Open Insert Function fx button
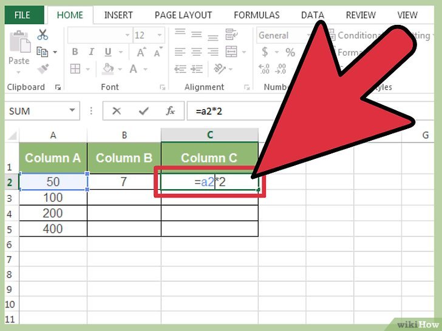The image size is (442, 331). (x=171, y=111)
